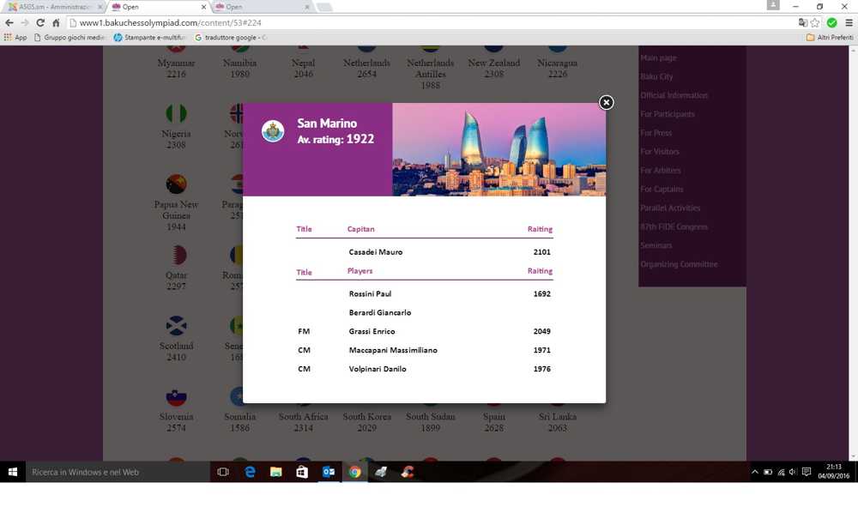The width and height of the screenshot is (858, 519).
Task: Click the Slovenia flag icon
Action: click(176, 396)
